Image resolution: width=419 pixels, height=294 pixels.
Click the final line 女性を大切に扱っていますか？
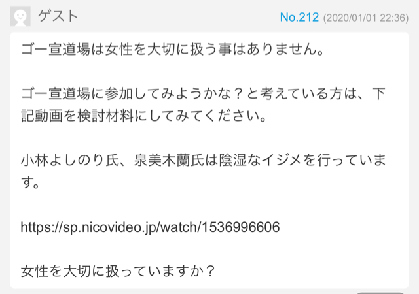pos(118,271)
